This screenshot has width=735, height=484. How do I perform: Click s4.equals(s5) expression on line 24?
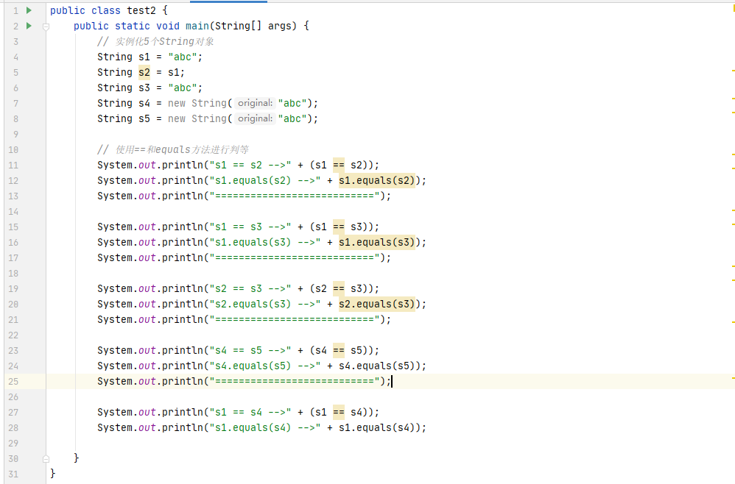(377, 366)
